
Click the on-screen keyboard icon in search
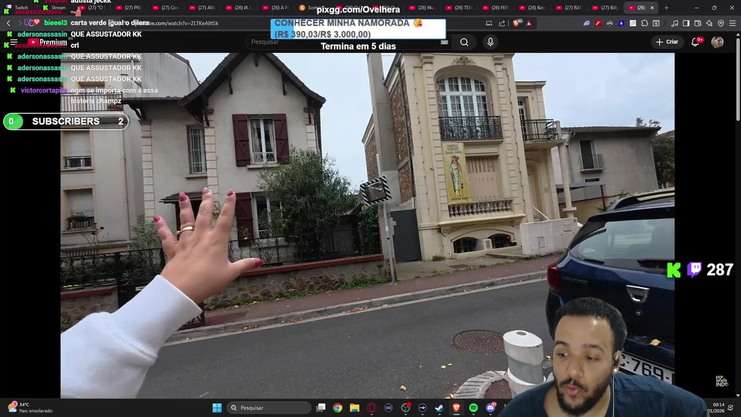point(444,42)
